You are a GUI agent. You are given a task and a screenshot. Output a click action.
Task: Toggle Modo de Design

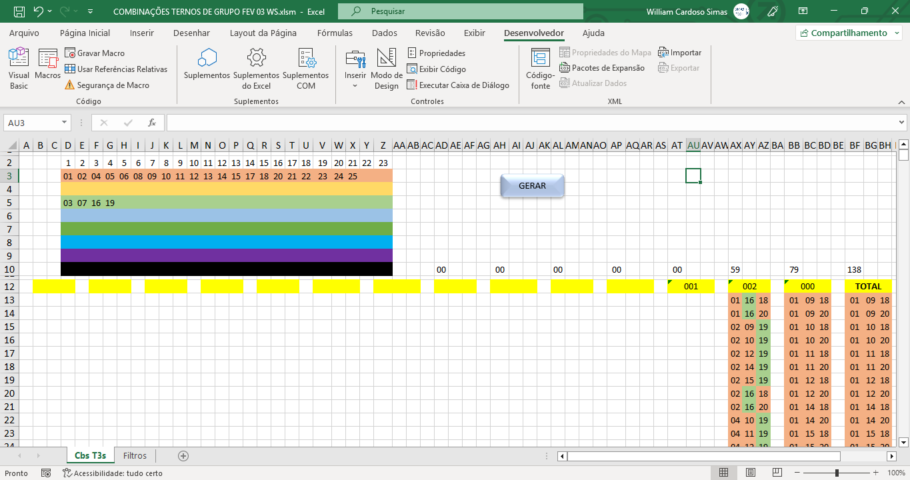tap(387, 69)
